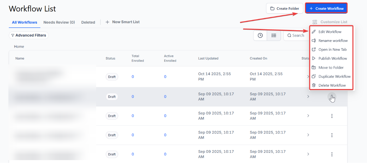
Task: Select Edit Workflow from context menu
Action: pos(330,32)
